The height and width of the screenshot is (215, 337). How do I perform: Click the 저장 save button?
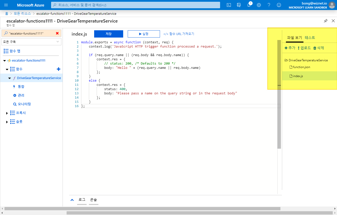(x=109, y=34)
